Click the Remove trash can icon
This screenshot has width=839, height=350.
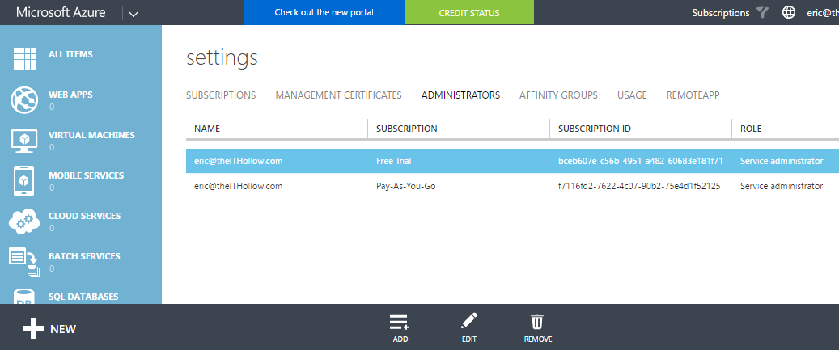point(537,322)
